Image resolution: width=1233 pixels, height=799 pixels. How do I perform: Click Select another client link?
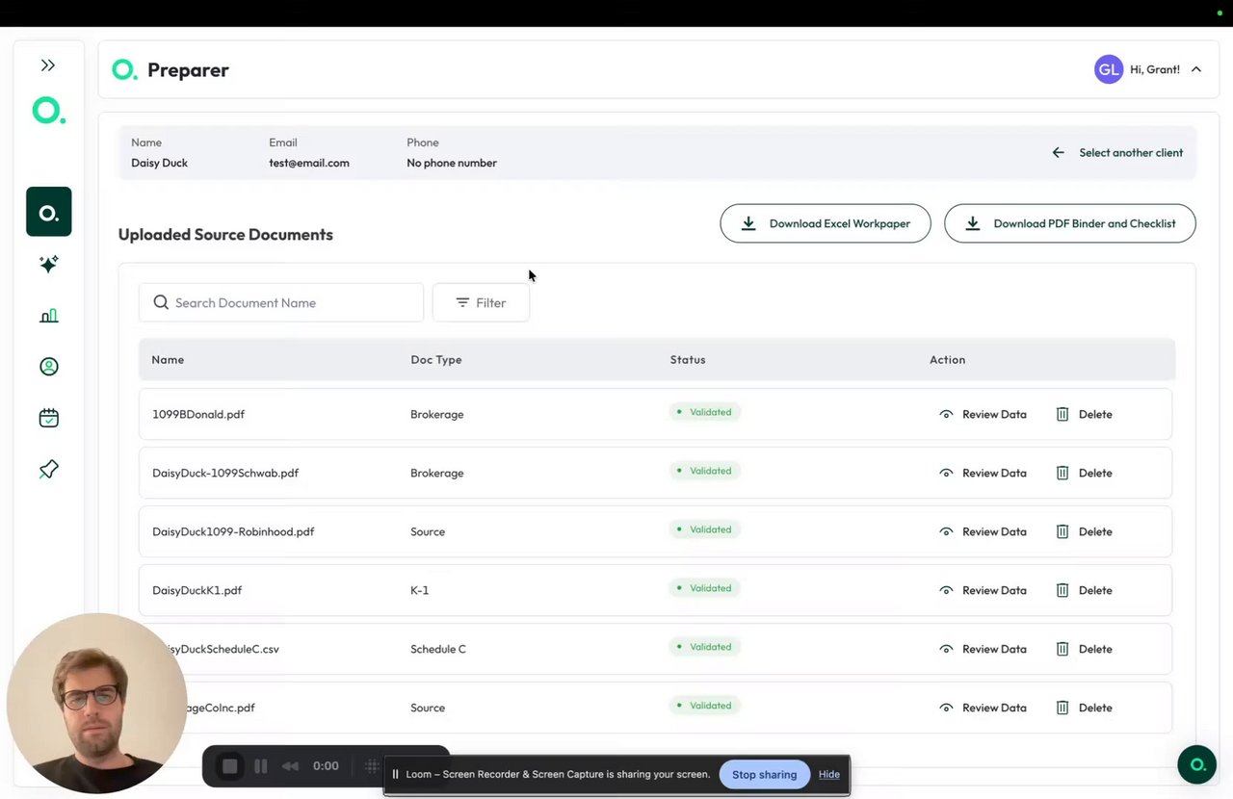click(x=1118, y=153)
